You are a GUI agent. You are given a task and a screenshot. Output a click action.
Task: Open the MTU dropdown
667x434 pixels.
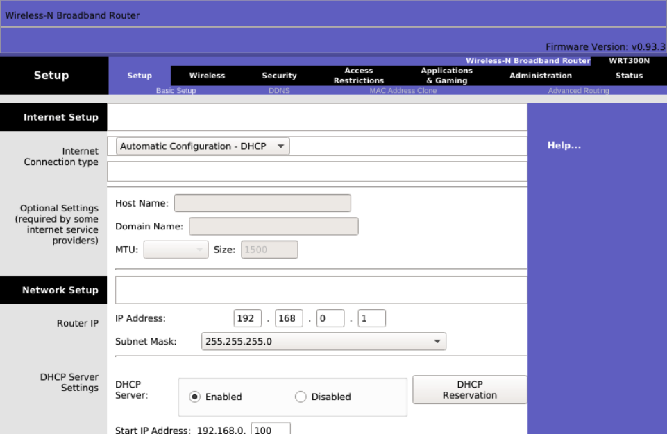point(176,250)
